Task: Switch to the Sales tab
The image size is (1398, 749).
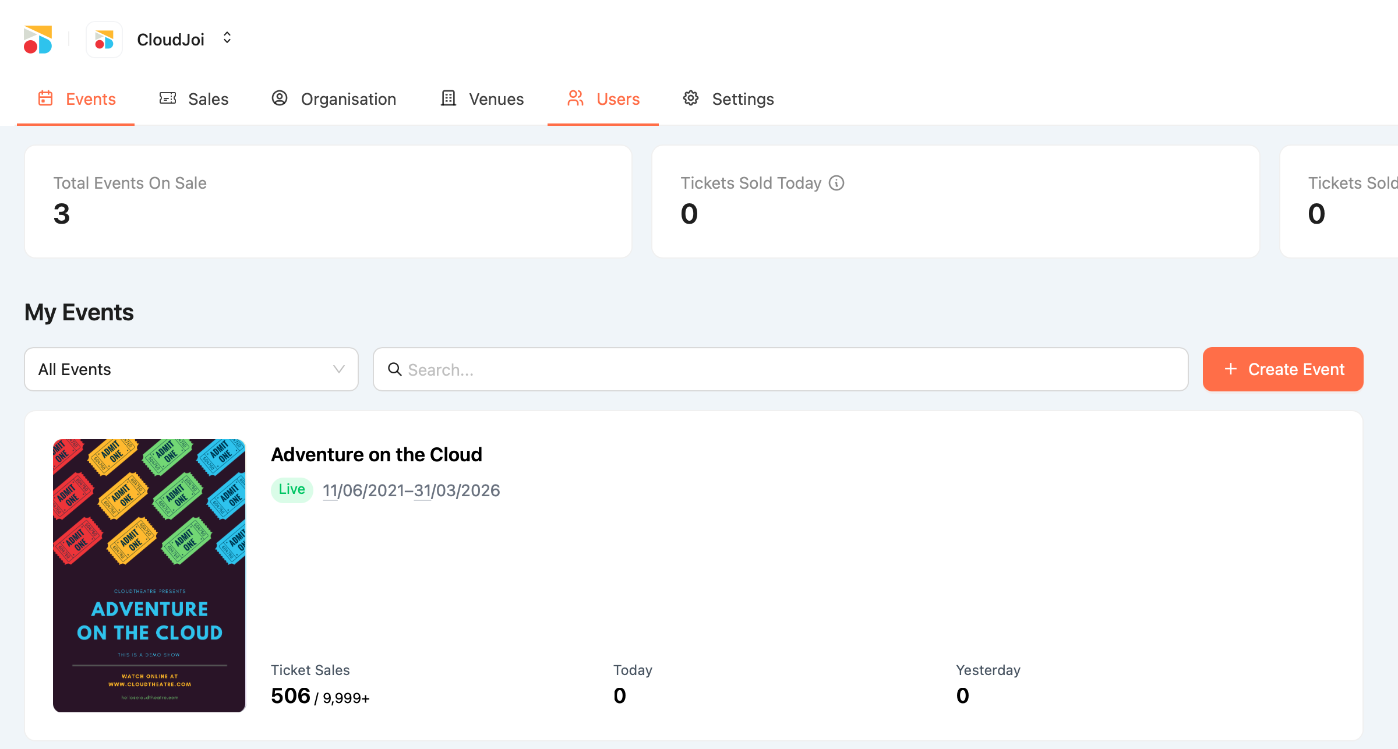Action: 208,99
